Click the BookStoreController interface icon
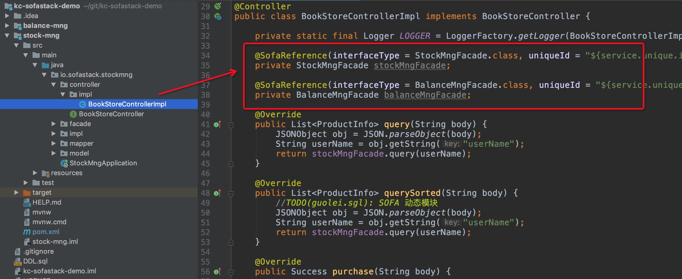Screen dimensions: 682x279 (x=73, y=114)
